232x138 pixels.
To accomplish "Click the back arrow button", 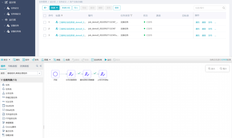I will (45, 8).
